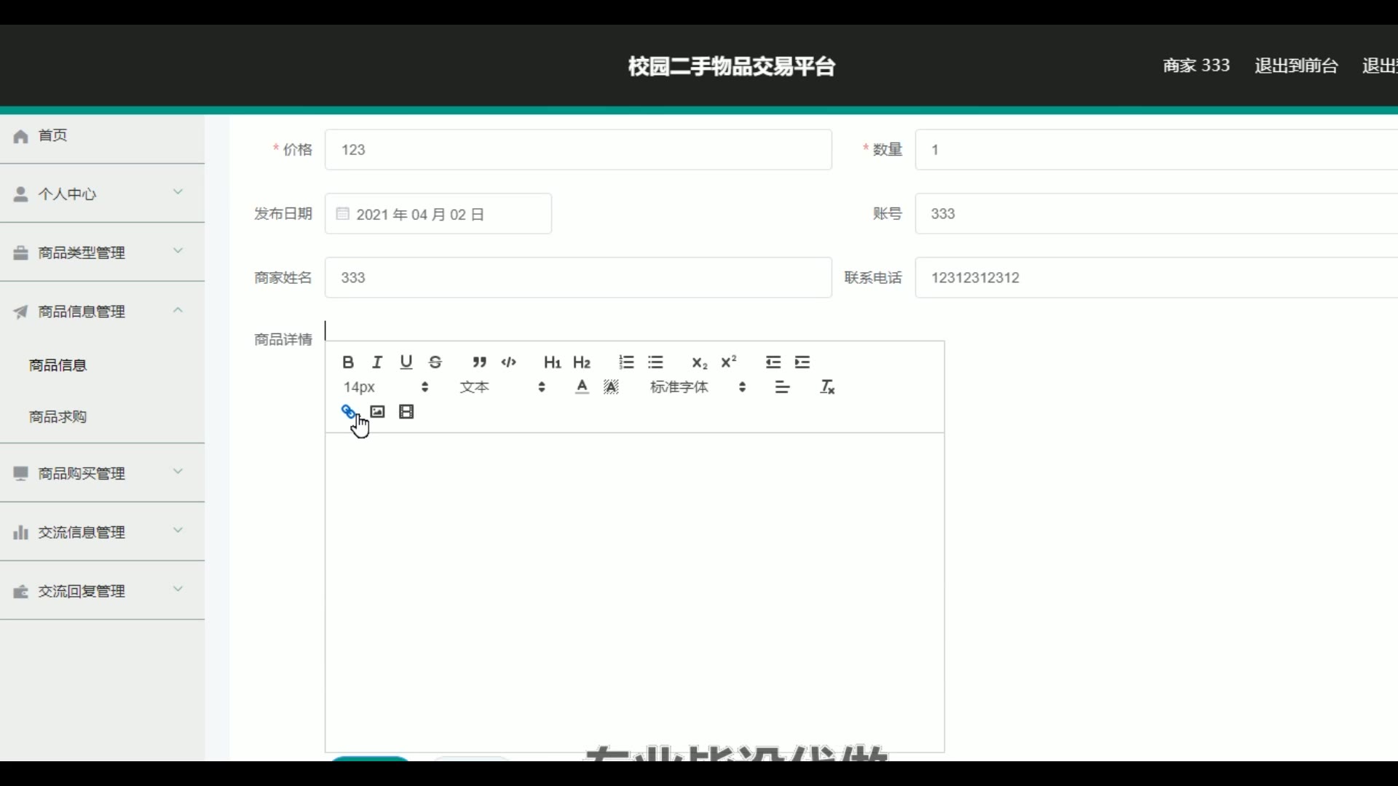Open the 首页 sidebar item

click(102, 135)
